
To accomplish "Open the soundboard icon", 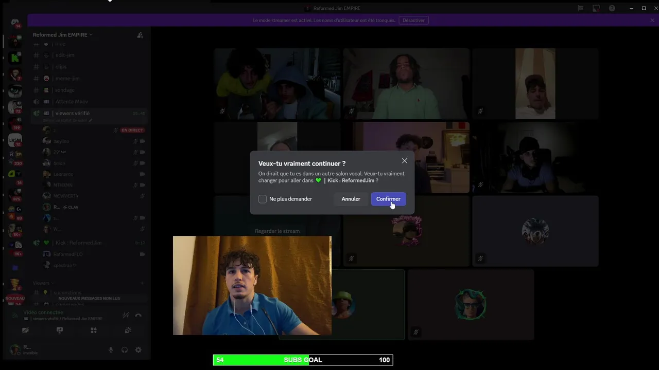I will pos(128,330).
